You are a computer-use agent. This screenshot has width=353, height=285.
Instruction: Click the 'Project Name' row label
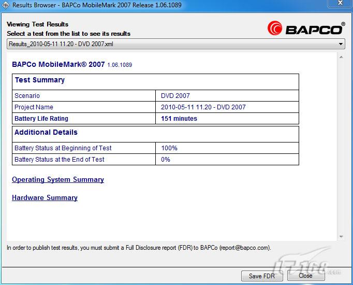[34, 107]
